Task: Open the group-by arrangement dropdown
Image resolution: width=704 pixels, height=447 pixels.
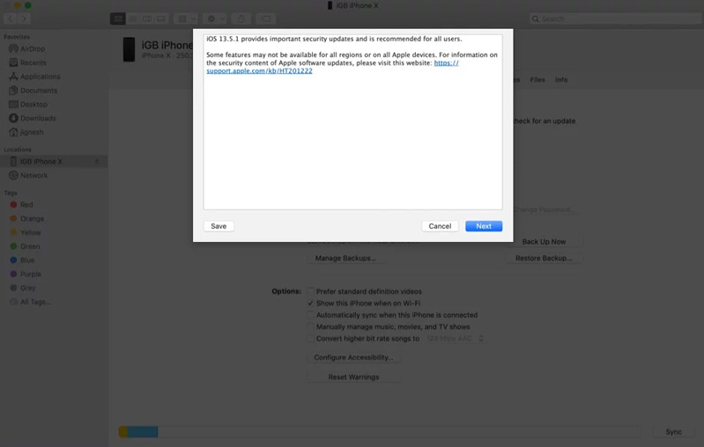Action: click(186, 18)
